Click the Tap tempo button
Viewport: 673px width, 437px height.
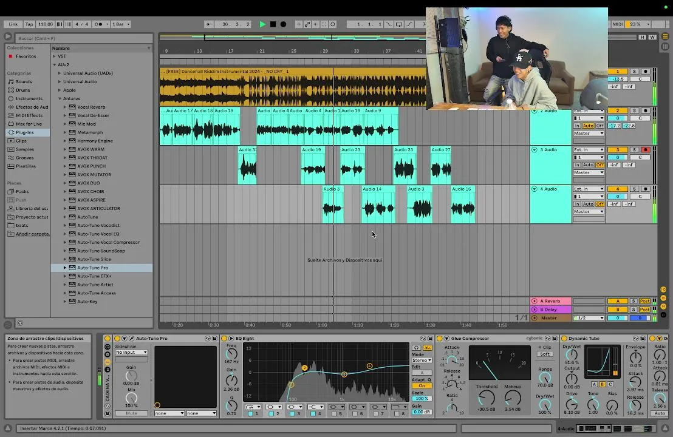coord(29,24)
